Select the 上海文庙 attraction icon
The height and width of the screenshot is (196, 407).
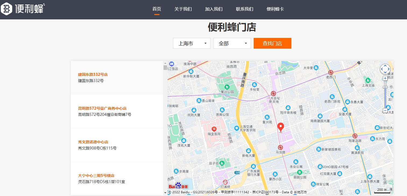click(x=368, y=80)
